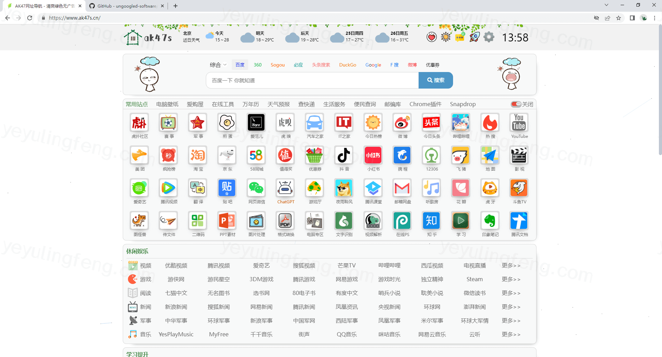Screen dimensions: 662x357
Task: Open a new browser tab
Action: click(175, 6)
